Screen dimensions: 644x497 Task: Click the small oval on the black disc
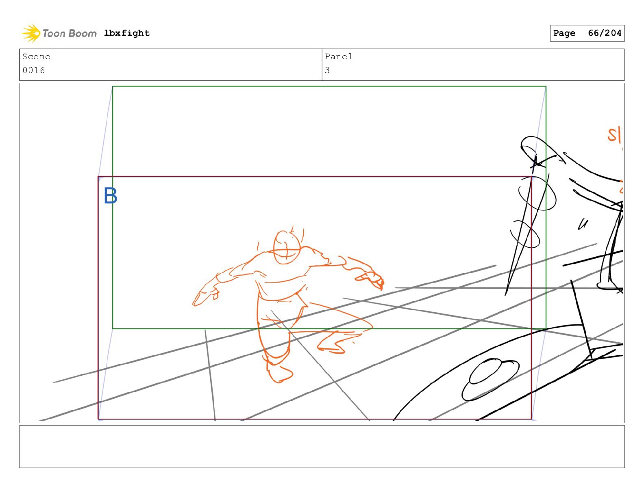[490, 379]
